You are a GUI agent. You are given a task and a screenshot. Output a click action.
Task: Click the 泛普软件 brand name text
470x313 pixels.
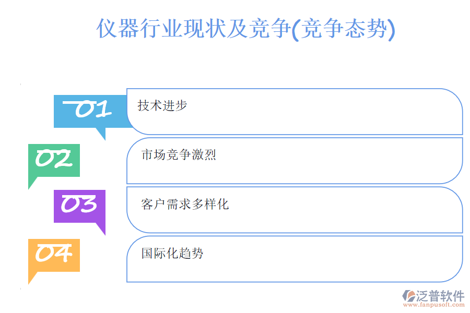440,296
